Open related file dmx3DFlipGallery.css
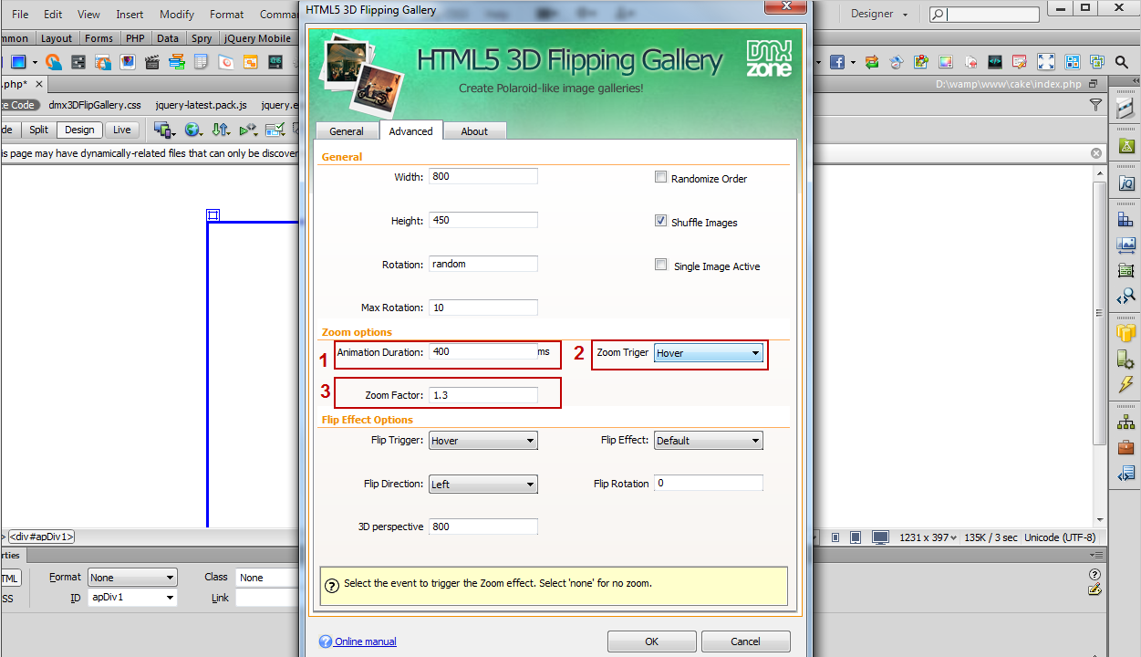This screenshot has height=657, width=1141. coord(95,105)
